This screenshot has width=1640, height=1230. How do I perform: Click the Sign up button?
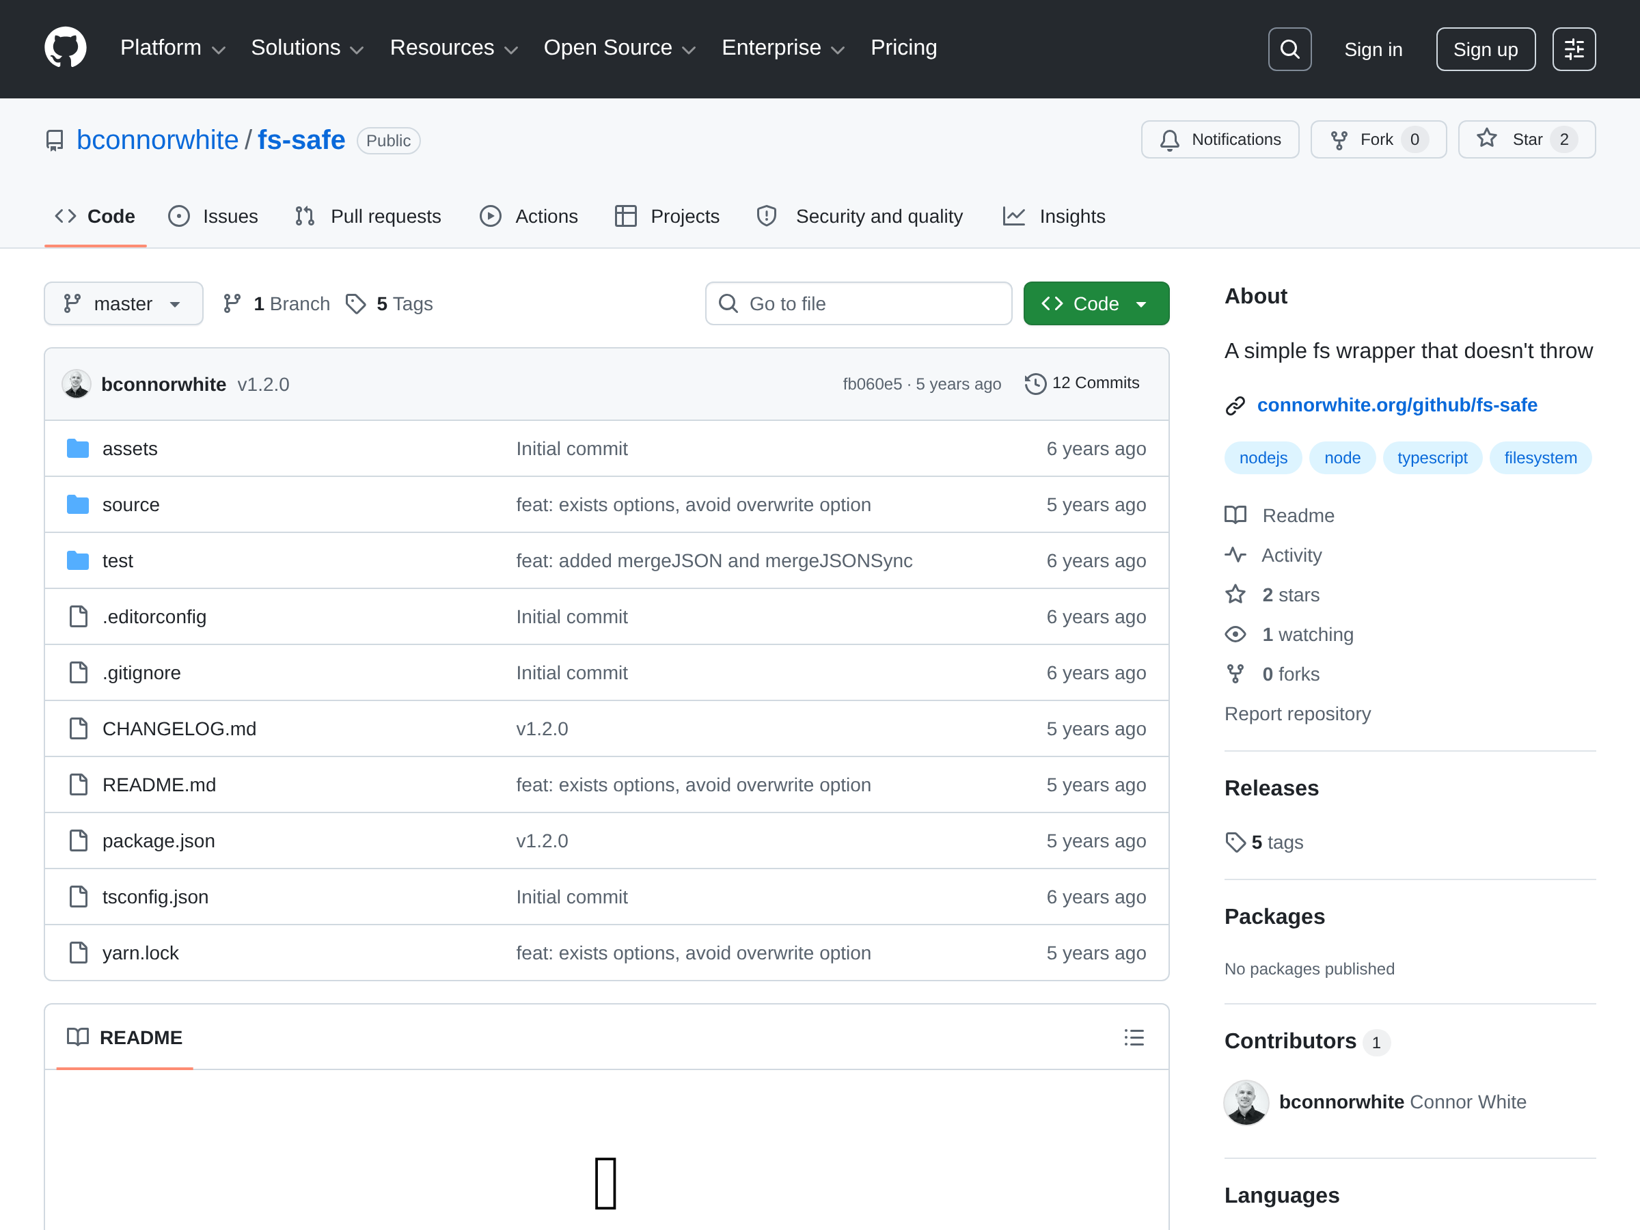coord(1485,49)
